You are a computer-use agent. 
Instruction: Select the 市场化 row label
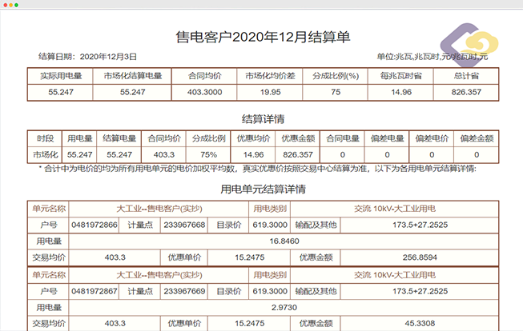pos(46,154)
